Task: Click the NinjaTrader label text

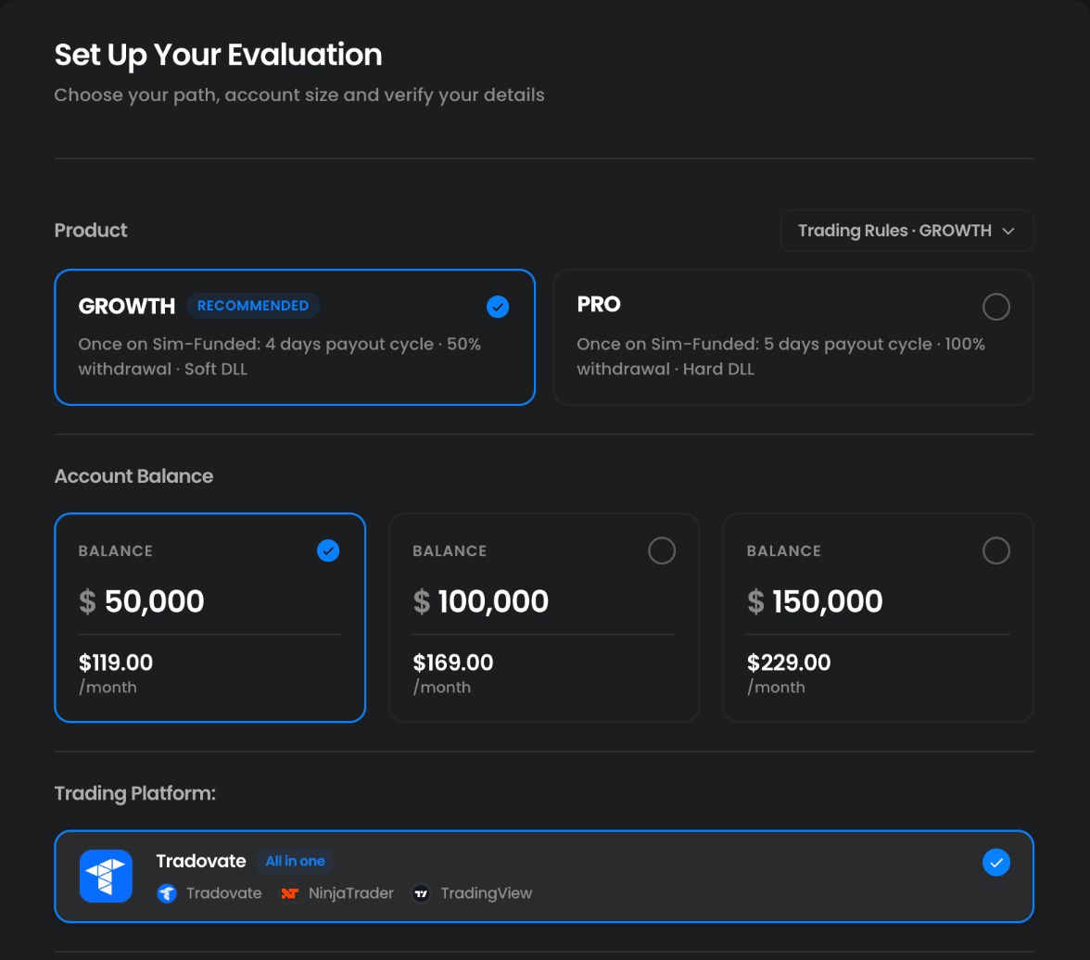Action: 351,893
